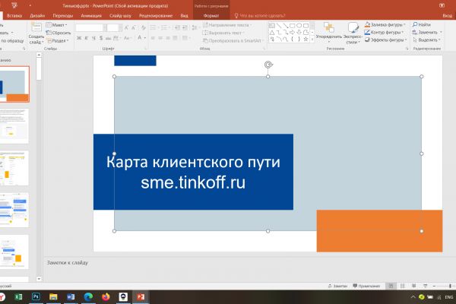Select the text box shape
Viewport: 456px width, 304px height.
(271, 26)
